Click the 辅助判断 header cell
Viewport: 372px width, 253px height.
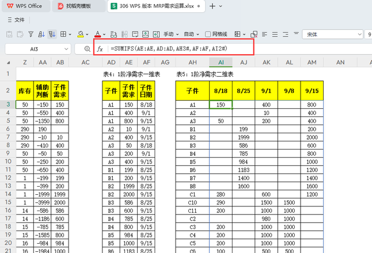point(42,91)
